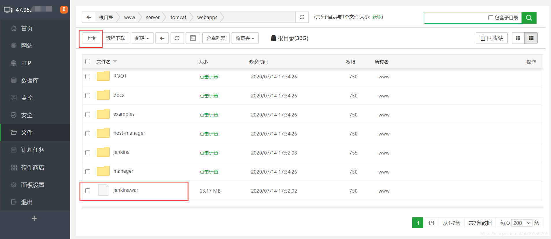The height and width of the screenshot is (239, 551).
Task: Click the breadcrumb back arrow icon
Action: [89, 17]
